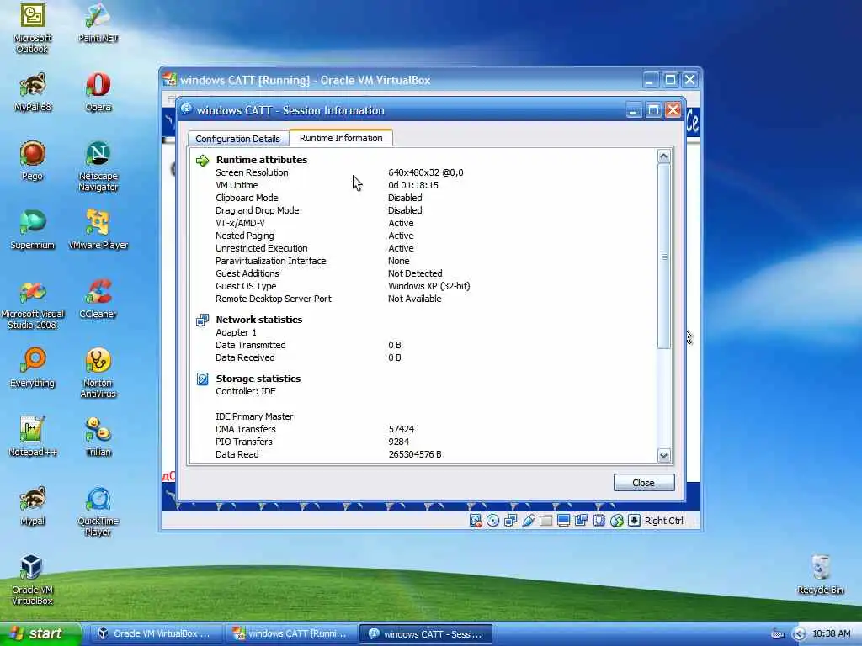Select Oracle VM VirtualBox desktop shortcut
The image size is (862, 646).
(33, 580)
